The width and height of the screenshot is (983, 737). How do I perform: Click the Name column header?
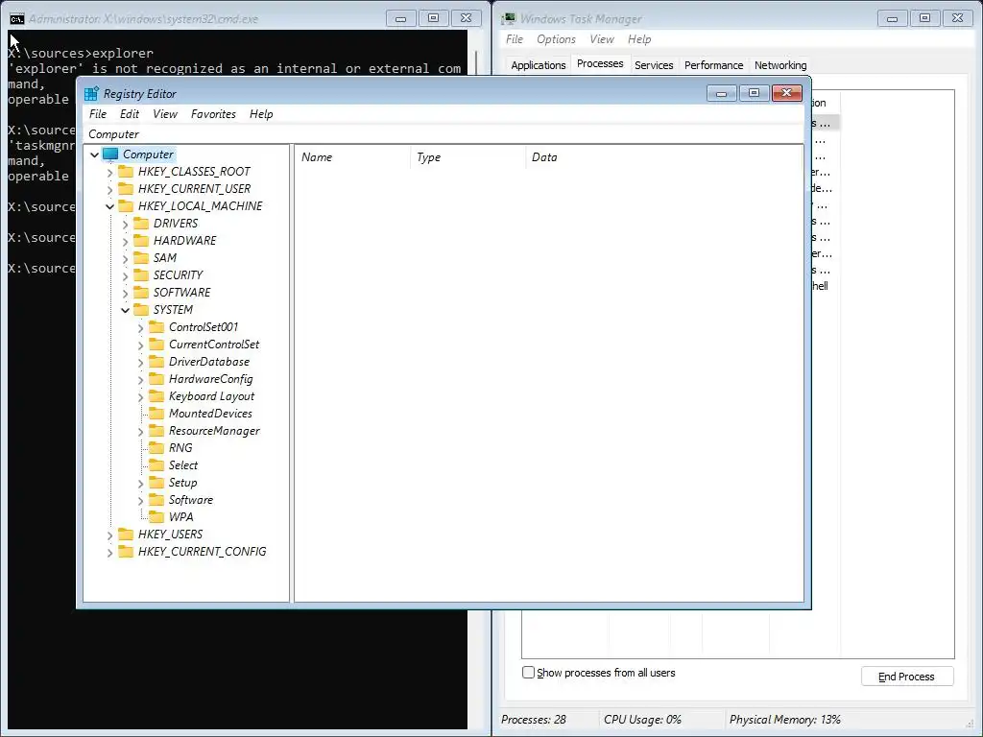[x=352, y=157]
